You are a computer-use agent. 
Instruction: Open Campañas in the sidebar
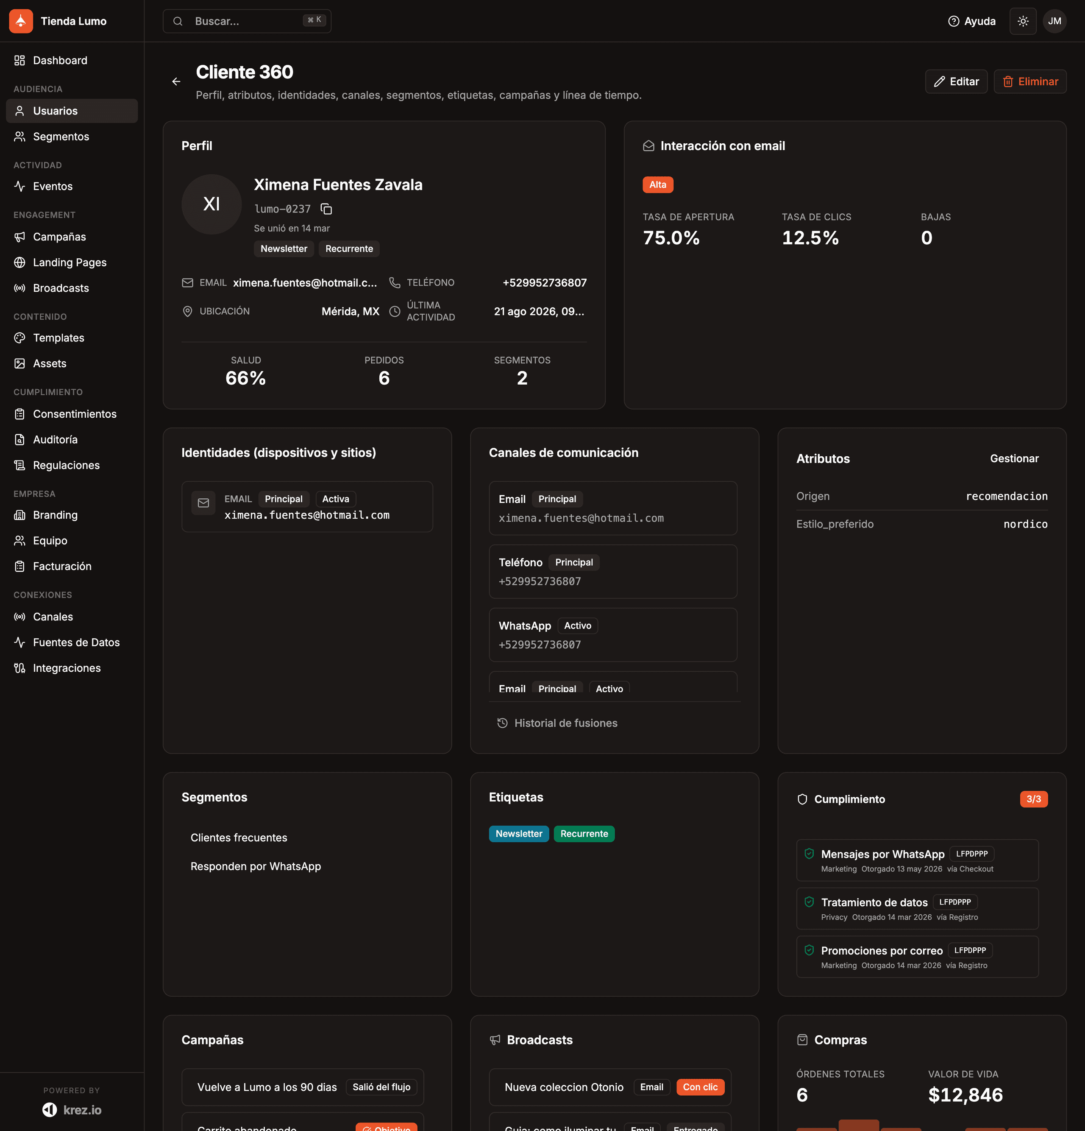tap(72, 237)
